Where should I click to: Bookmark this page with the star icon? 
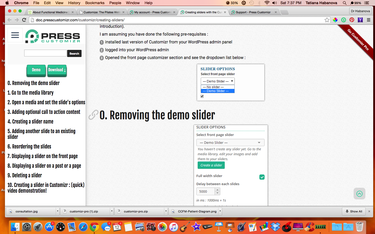pyautogui.click(x=327, y=20)
